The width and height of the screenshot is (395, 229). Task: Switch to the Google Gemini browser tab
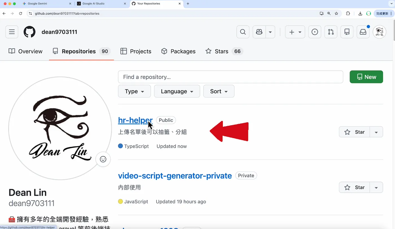coord(47,4)
